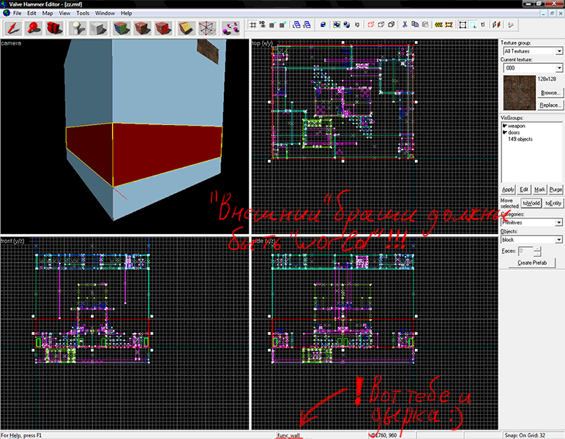Toggle the weapon VisGroup visibility
This screenshot has height=439, width=565.
(505, 126)
